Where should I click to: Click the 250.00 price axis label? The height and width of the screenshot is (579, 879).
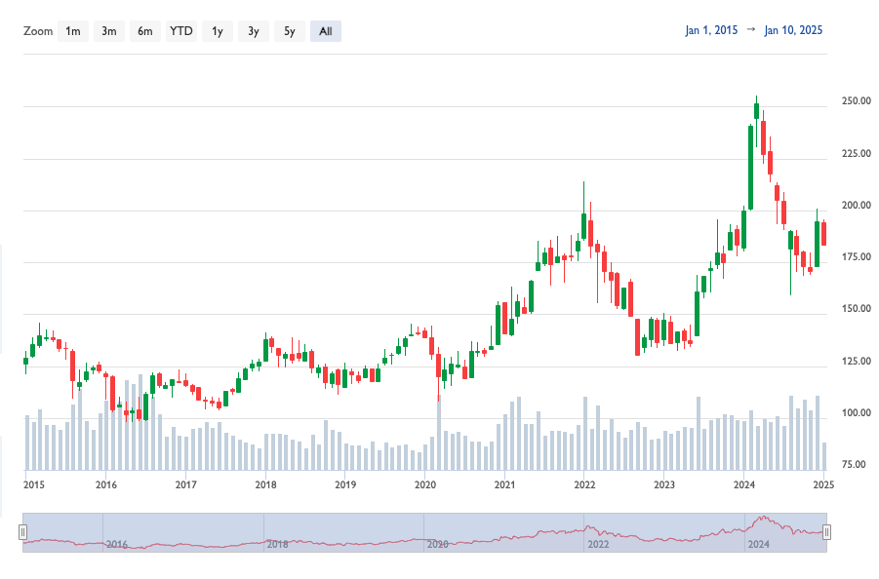(856, 100)
